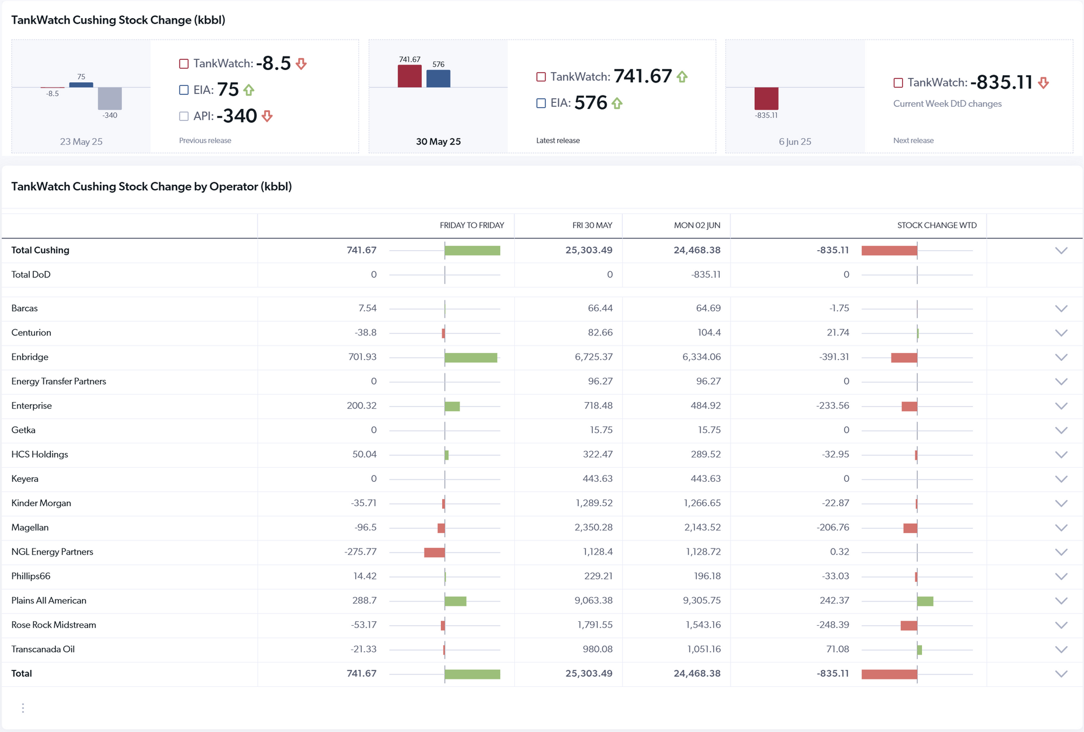Sort by MON 02 JUN column header
Image resolution: width=1084 pixels, height=732 pixels.
(x=697, y=225)
